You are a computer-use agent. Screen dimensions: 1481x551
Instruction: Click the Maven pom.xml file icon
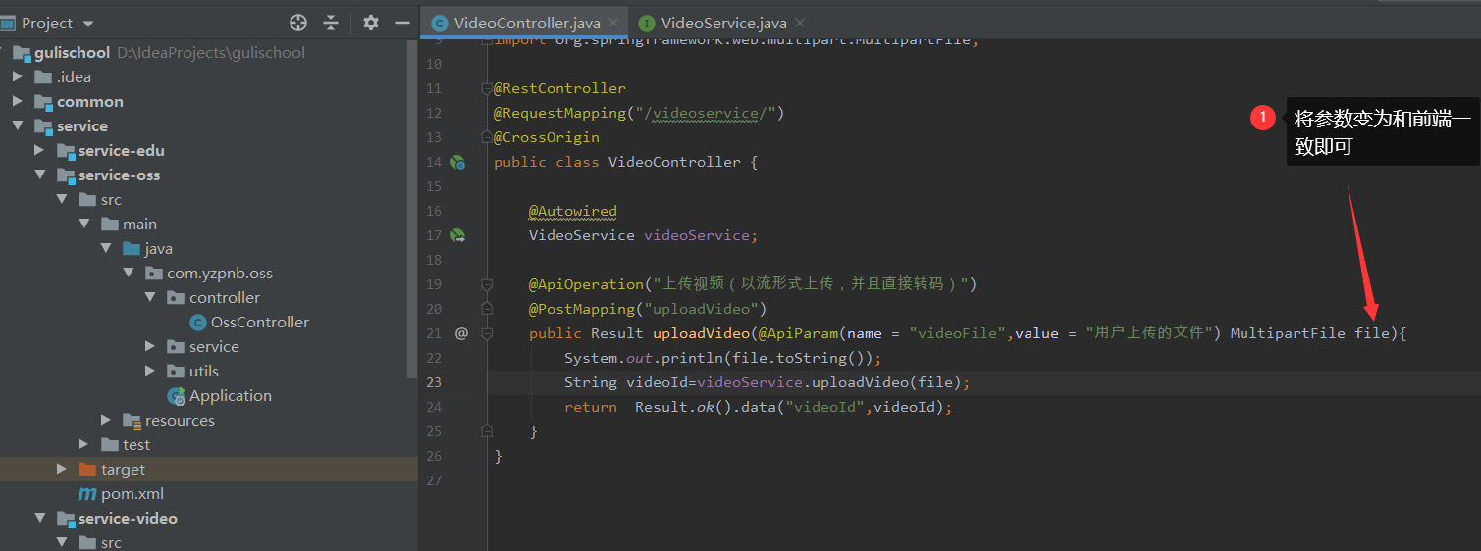pos(87,493)
